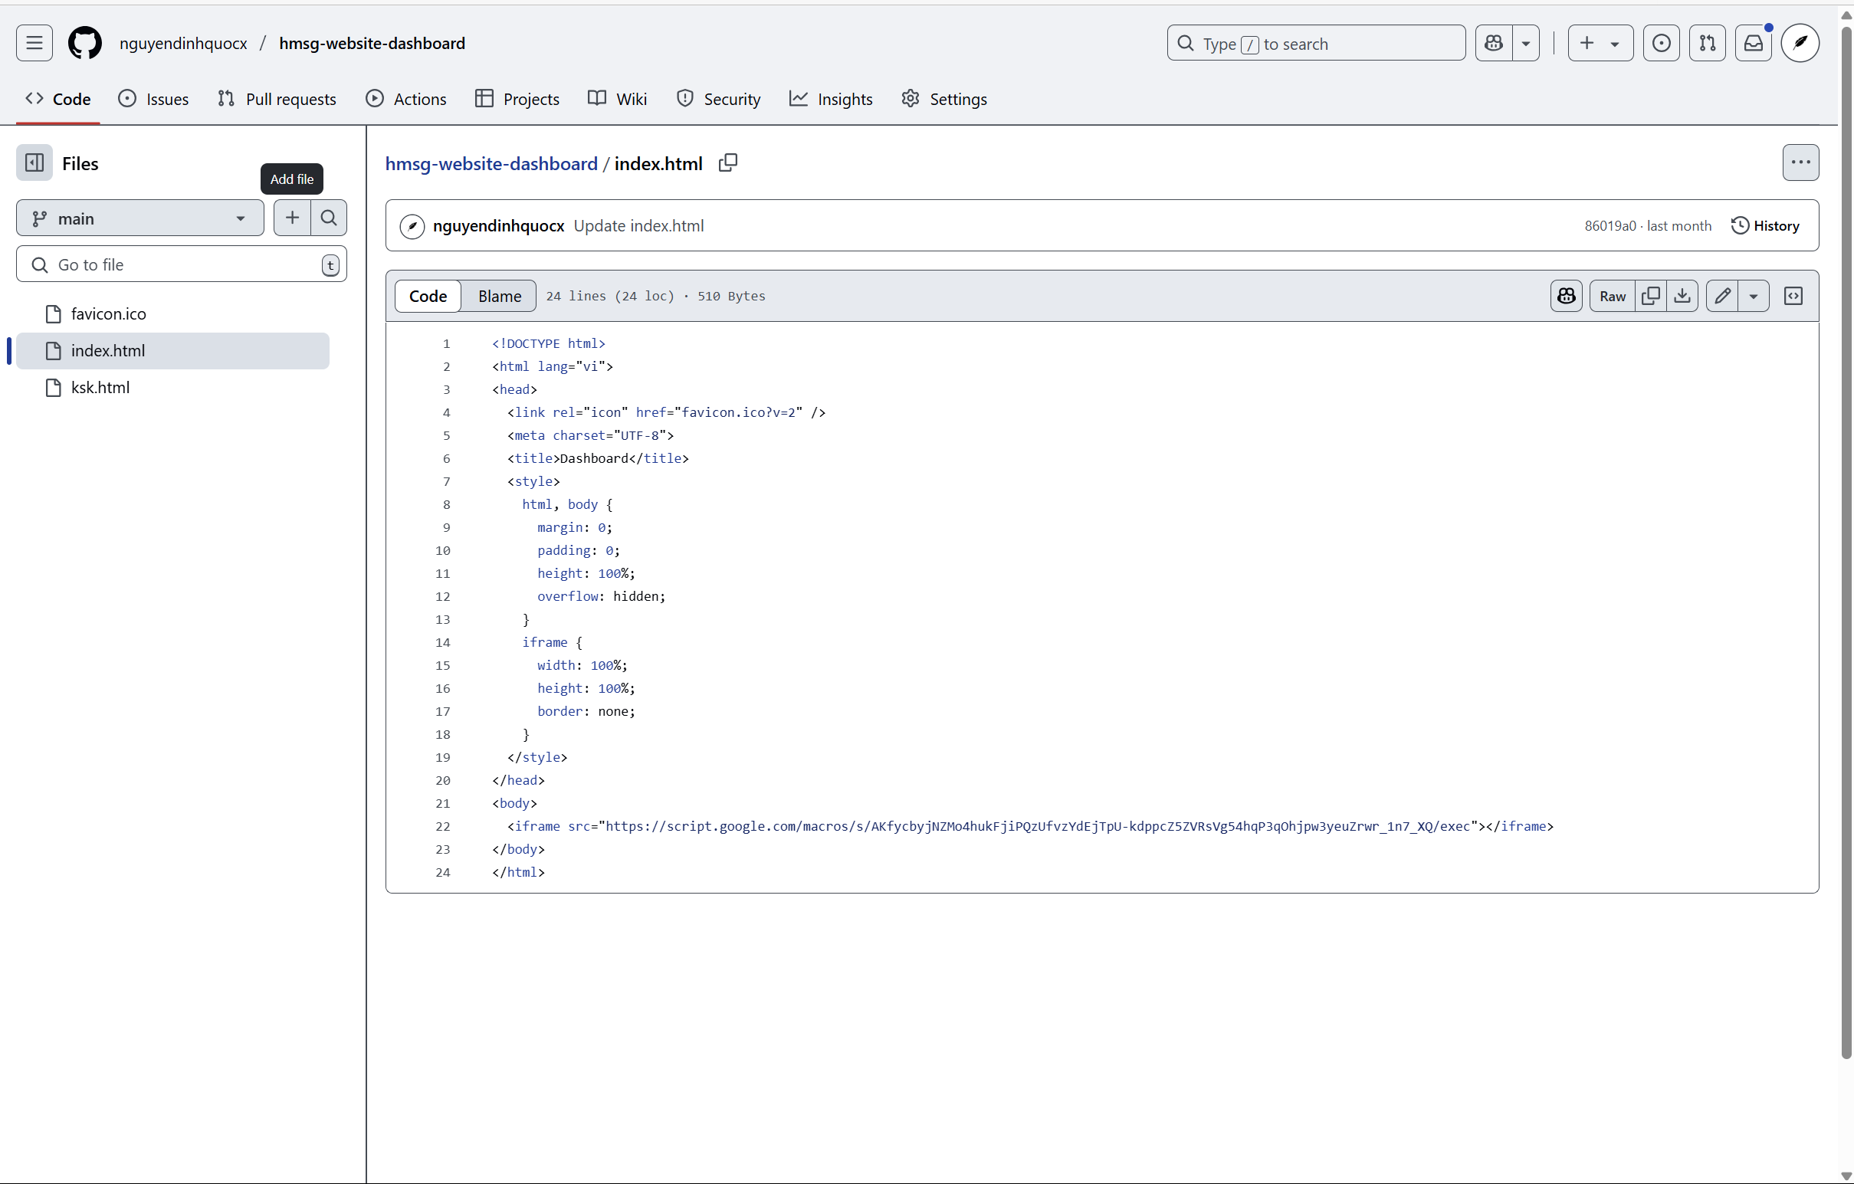Viewport: 1854px width, 1184px height.
Task: Go to the Settings tab
Action: coord(944,100)
